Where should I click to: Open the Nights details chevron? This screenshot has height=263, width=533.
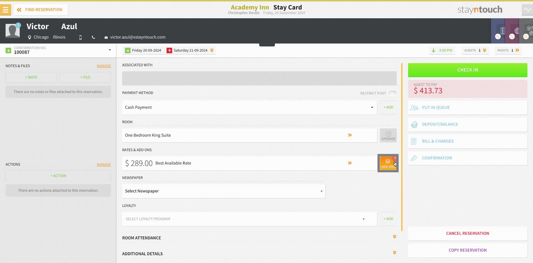coord(517,50)
